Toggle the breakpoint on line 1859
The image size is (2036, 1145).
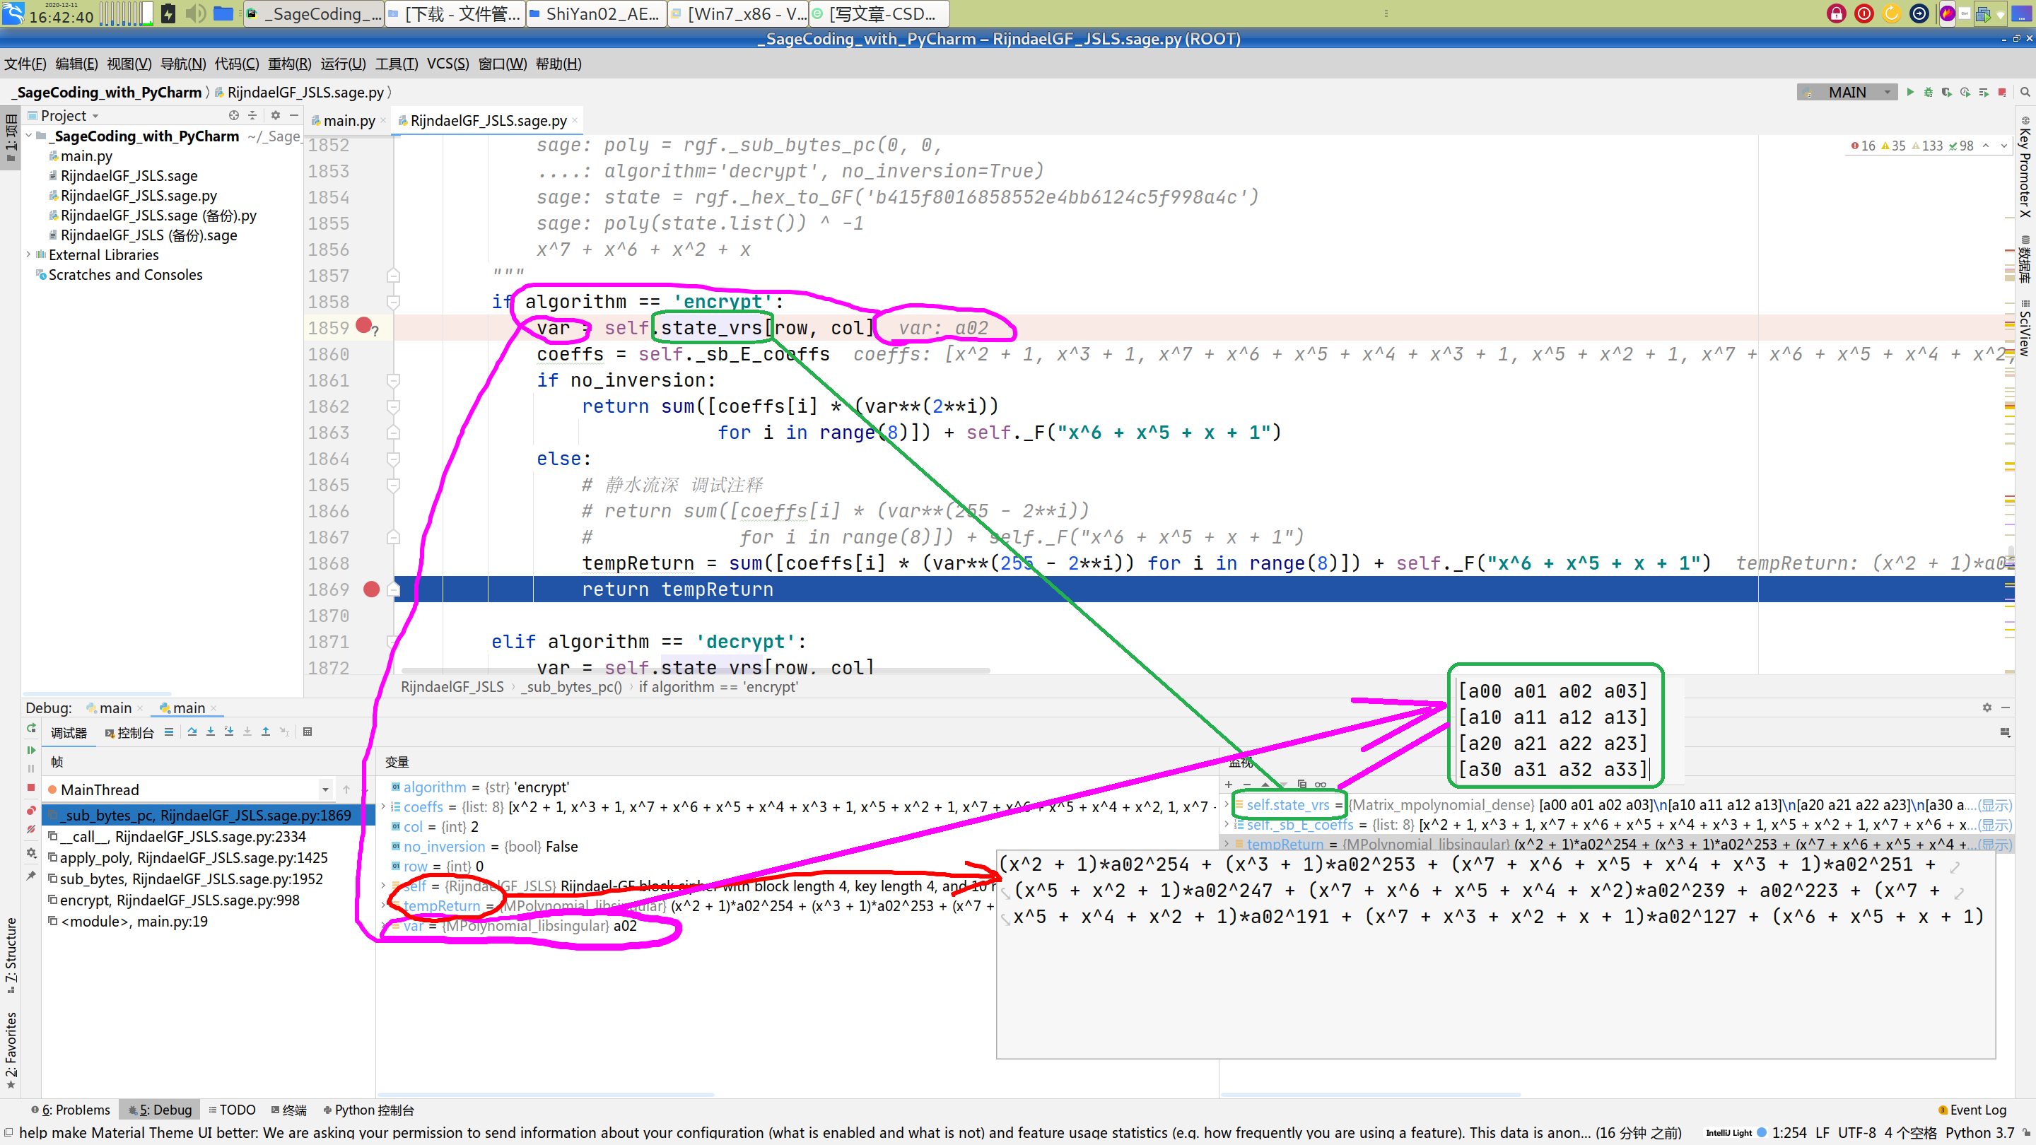click(x=363, y=325)
